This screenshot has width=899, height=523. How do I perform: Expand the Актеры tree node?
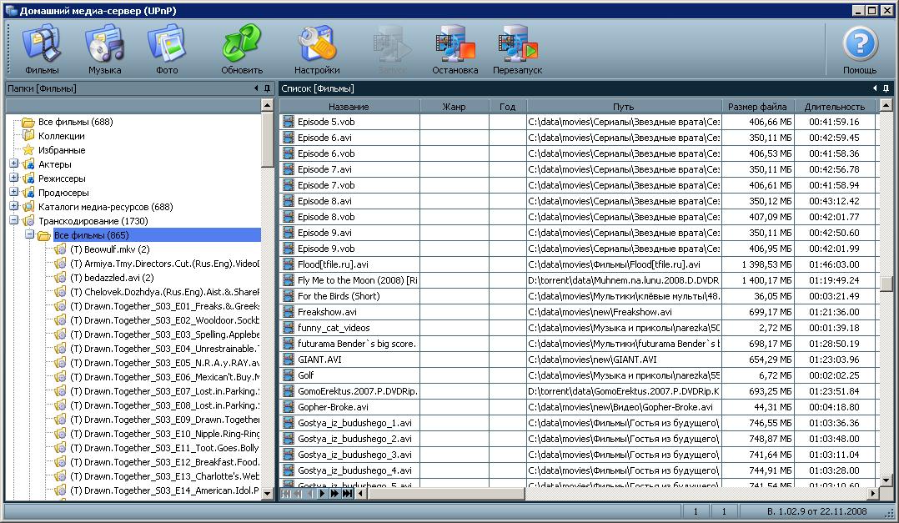[14, 164]
